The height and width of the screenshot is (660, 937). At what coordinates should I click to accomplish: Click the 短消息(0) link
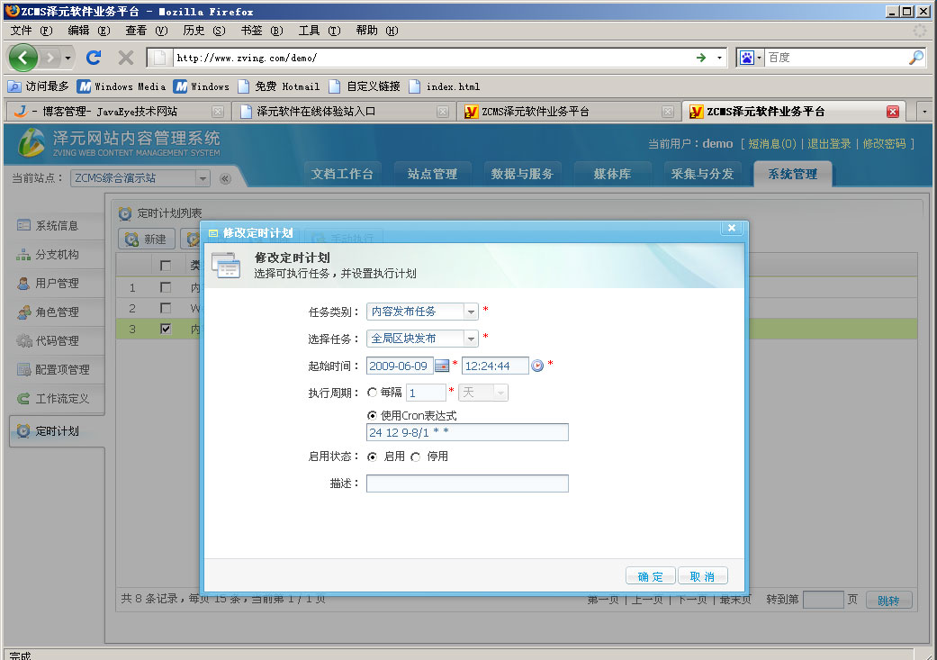(x=772, y=144)
